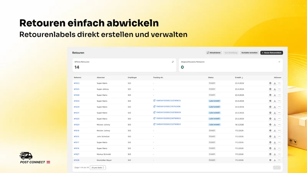Open the three-dot menu for #1015
Viewport: 307px width, 173px height.
click(x=279, y=136)
